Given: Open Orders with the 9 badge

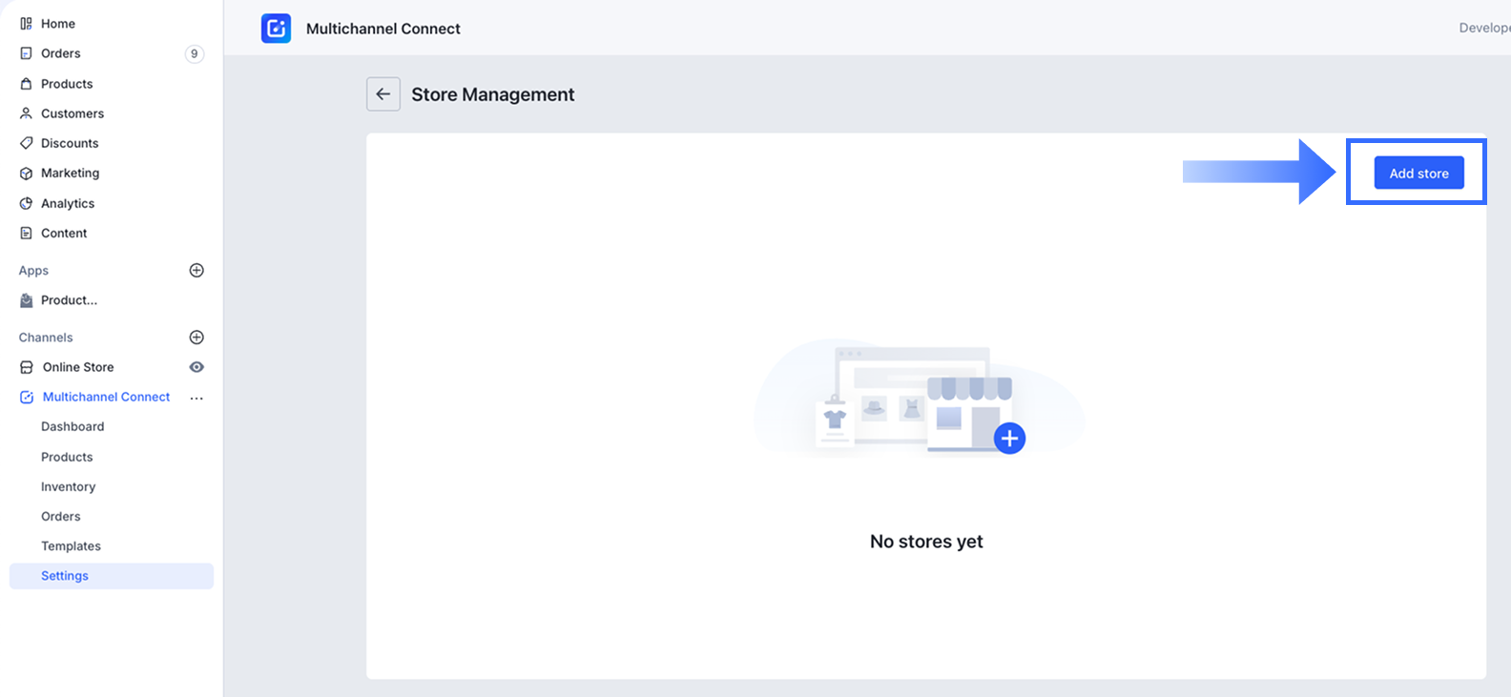Looking at the screenshot, I should tap(61, 53).
